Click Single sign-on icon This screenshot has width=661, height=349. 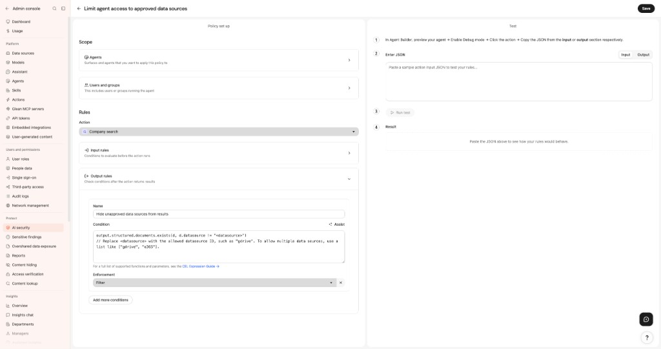[8, 177]
